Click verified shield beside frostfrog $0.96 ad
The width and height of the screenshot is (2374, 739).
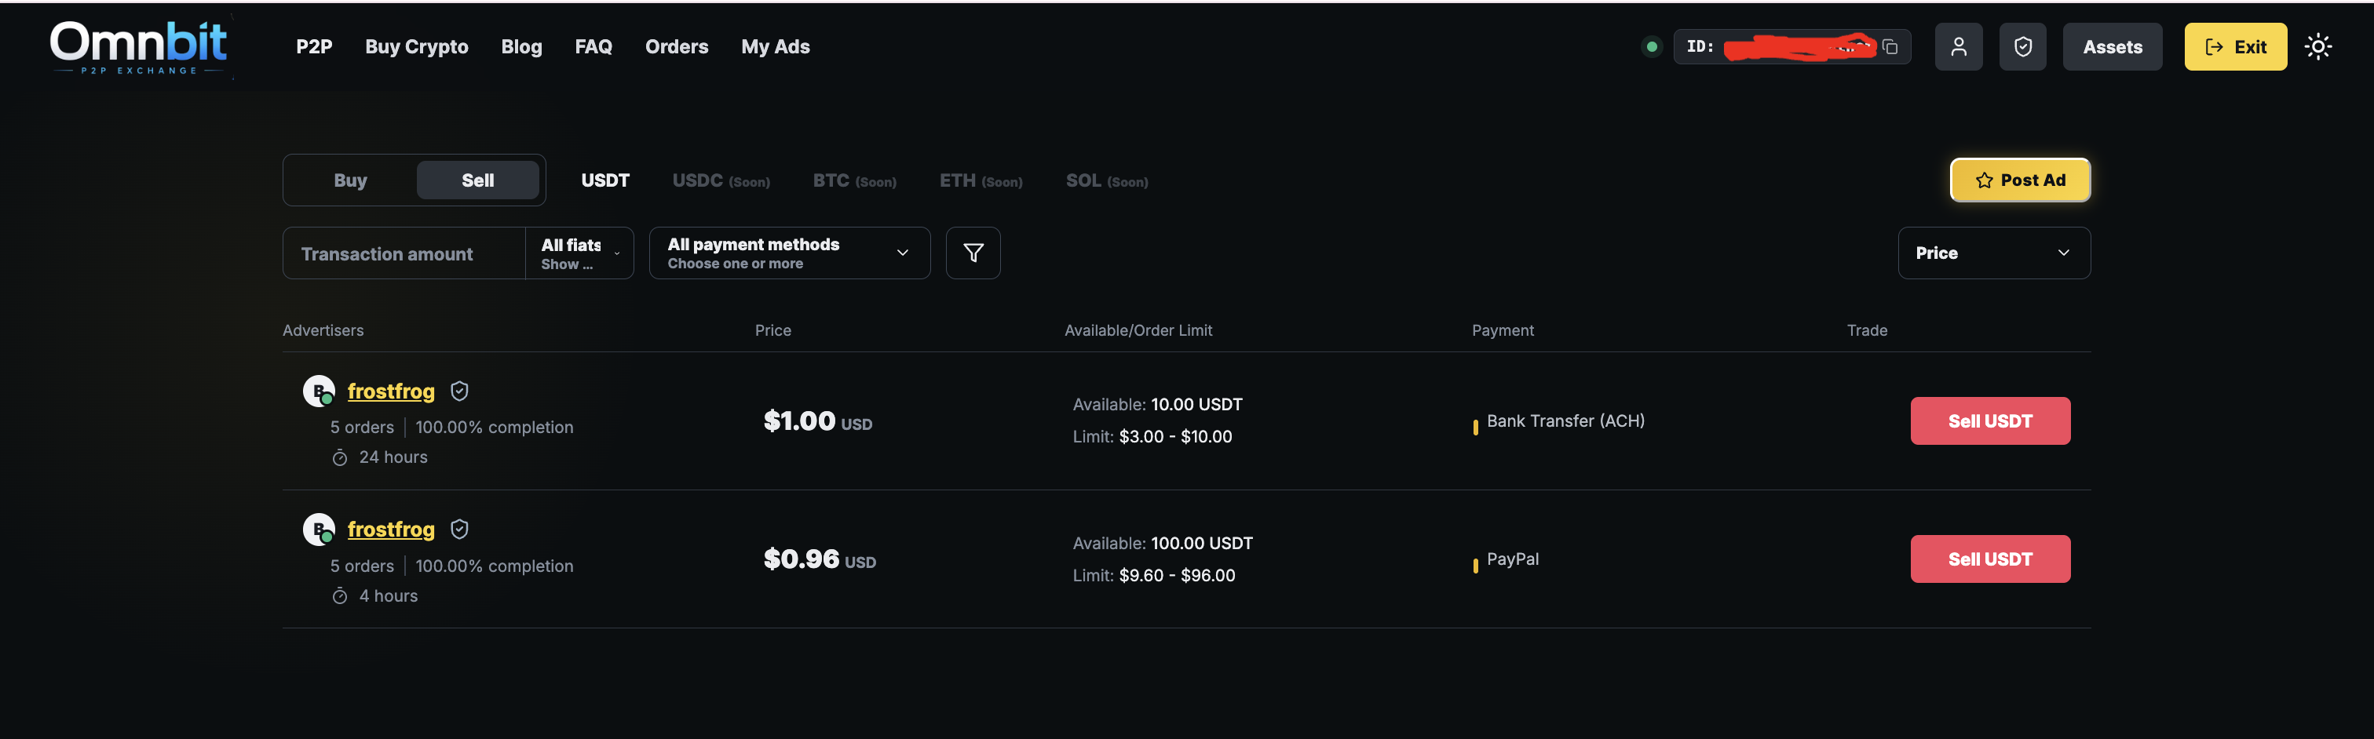pos(460,530)
